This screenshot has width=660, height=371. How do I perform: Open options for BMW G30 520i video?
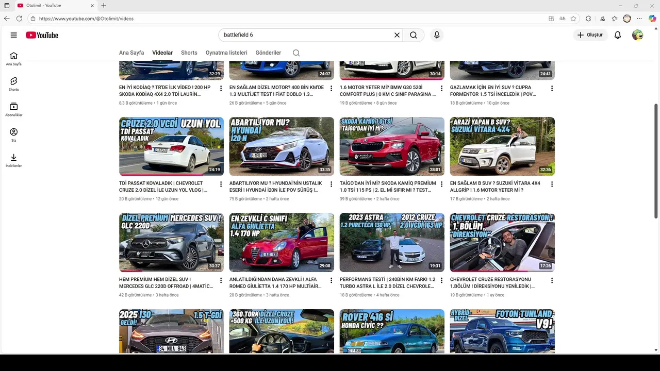point(442,89)
